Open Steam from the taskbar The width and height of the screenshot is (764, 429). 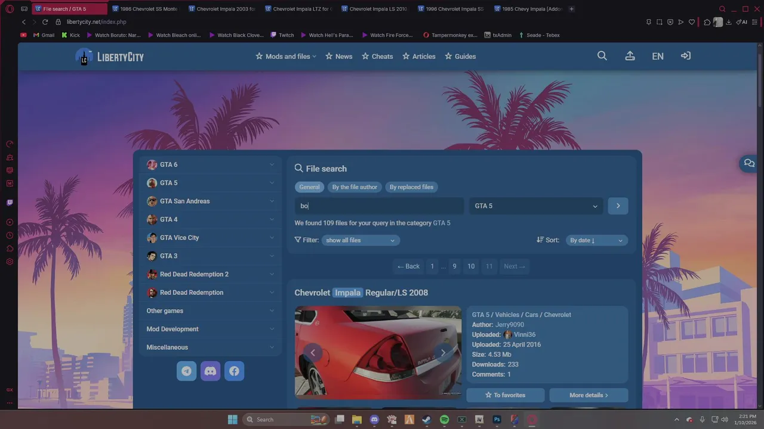pyautogui.click(x=427, y=419)
